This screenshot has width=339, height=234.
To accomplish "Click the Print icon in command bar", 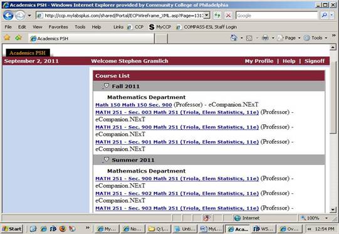I will (x=265, y=38).
